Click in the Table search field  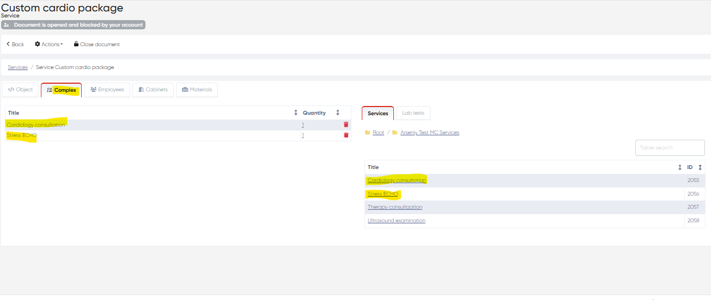[670, 148]
